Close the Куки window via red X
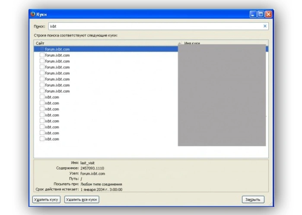Viewport: 302px width, 215px height. point(268,14)
